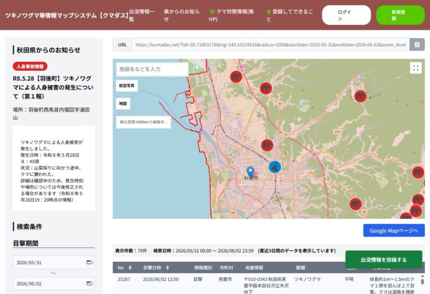The width and height of the screenshot is (430, 294).
Task: Open calendar picker for 2026/06/02 date
Action: (89, 283)
